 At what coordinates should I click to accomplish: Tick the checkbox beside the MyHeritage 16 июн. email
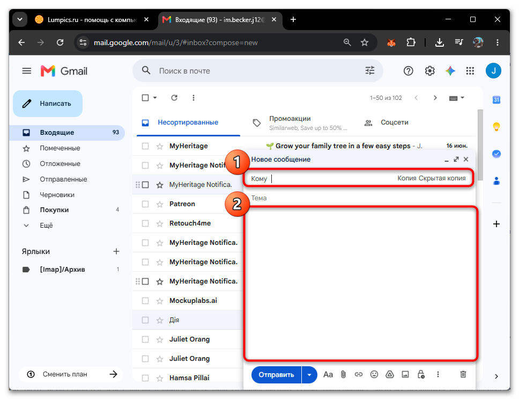point(145,146)
